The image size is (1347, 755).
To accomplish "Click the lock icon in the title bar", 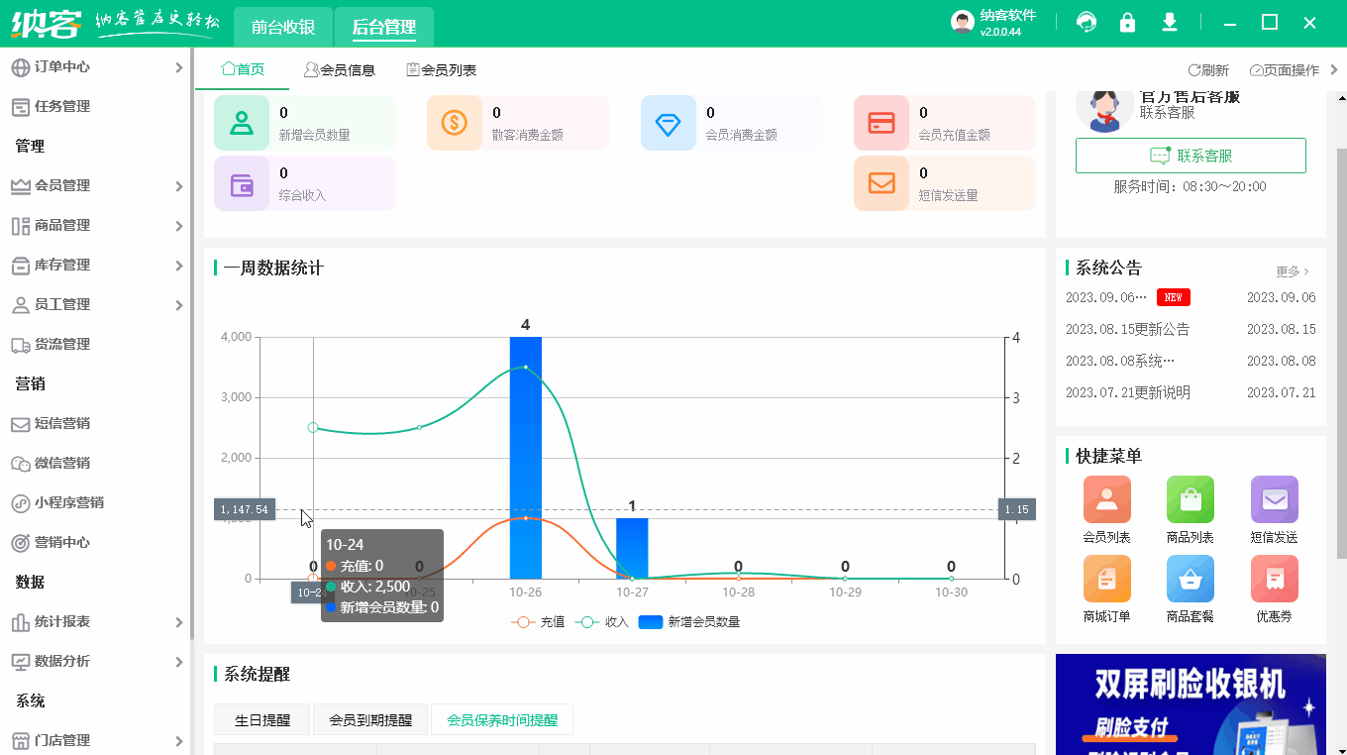I will (x=1128, y=21).
